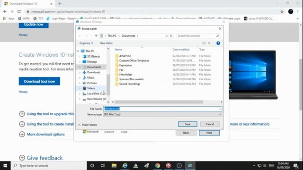Image resolution: width=303 pixels, height=170 pixels.
Task: Open notification center on taskbar
Action: point(296,166)
